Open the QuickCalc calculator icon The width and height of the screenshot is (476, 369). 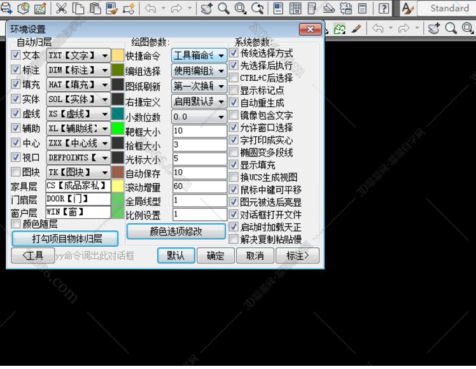pyautogui.click(x=362, y=8)
